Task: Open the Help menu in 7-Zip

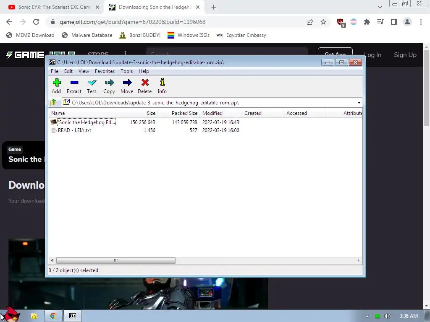Action: pyautogui.click(x=144, y=71)
